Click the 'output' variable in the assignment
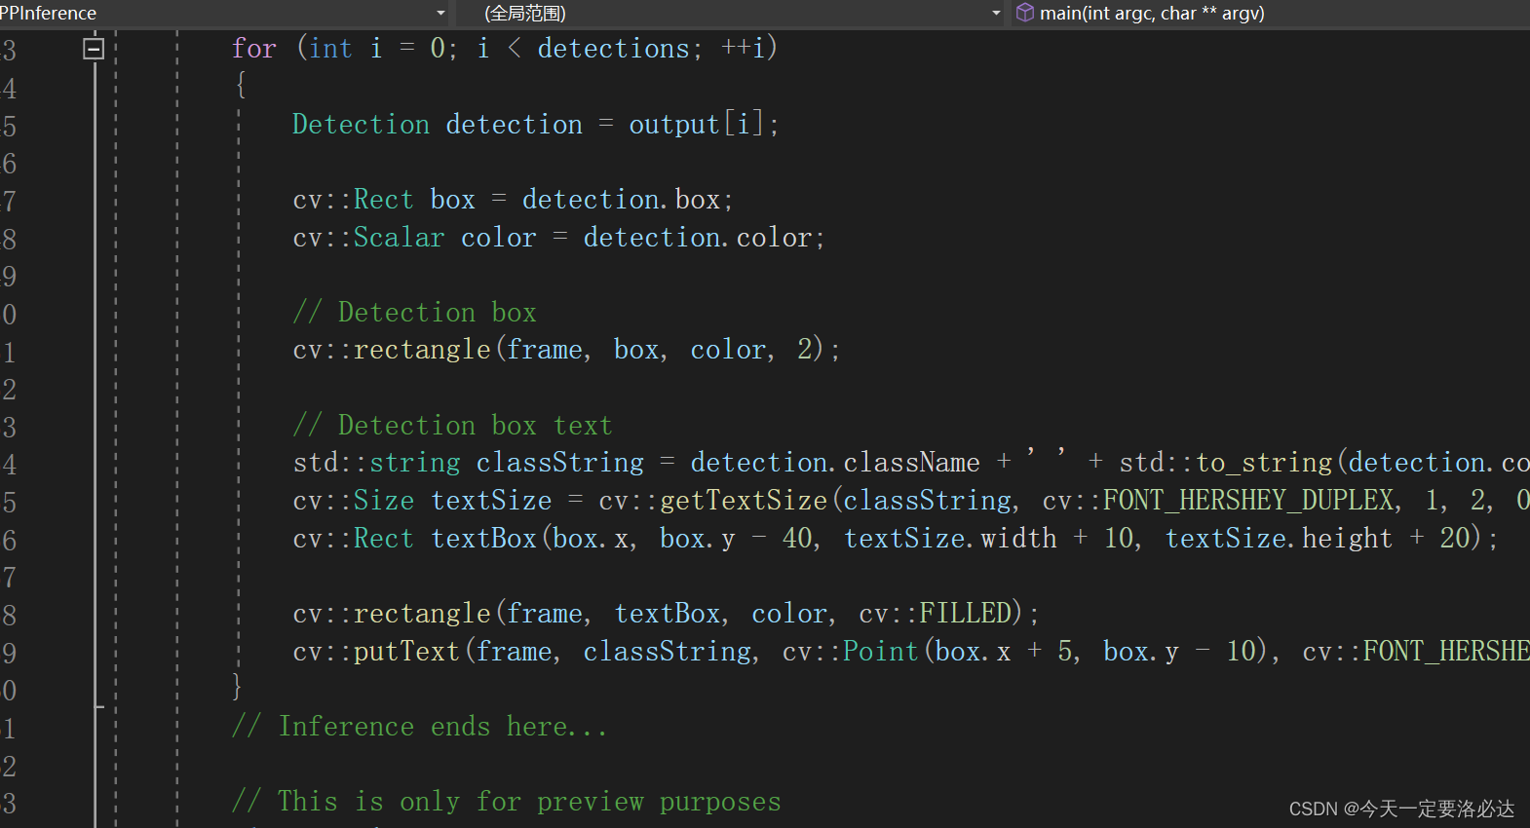 click(673, 125)
